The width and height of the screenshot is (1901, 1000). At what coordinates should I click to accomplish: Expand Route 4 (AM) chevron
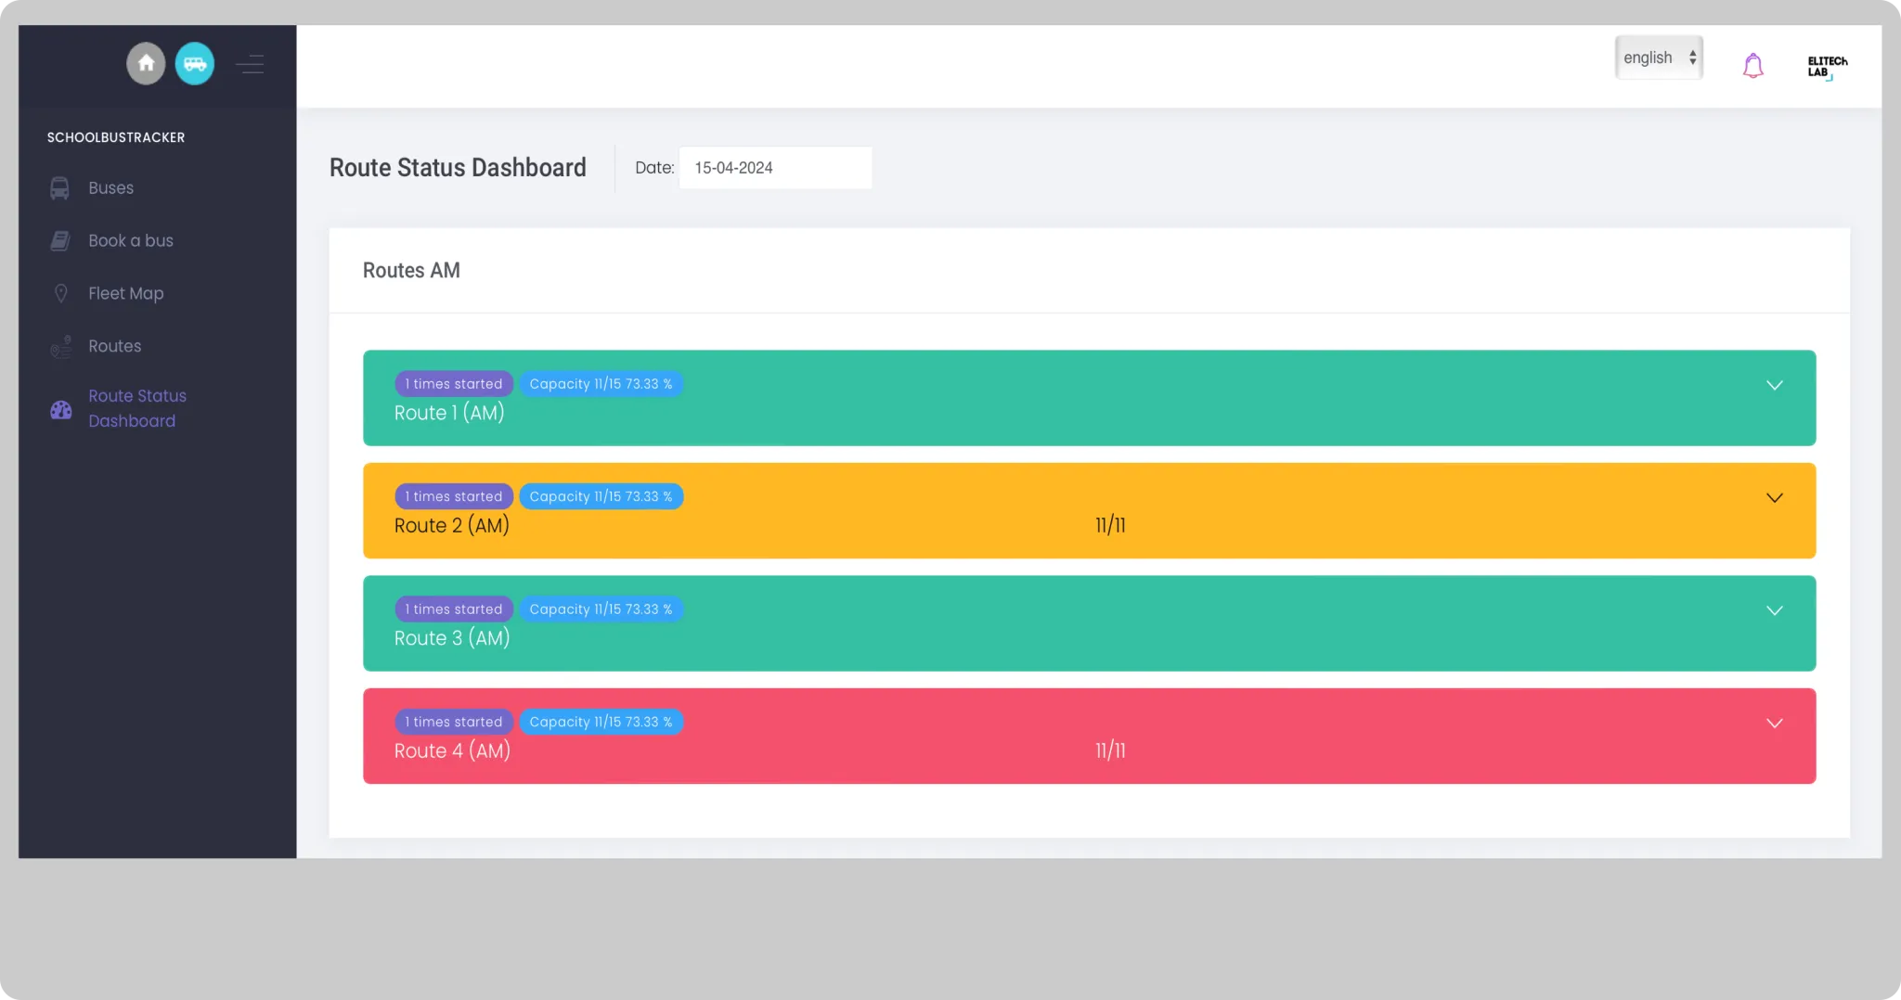pyautogui.click(x=1774, y=724)
